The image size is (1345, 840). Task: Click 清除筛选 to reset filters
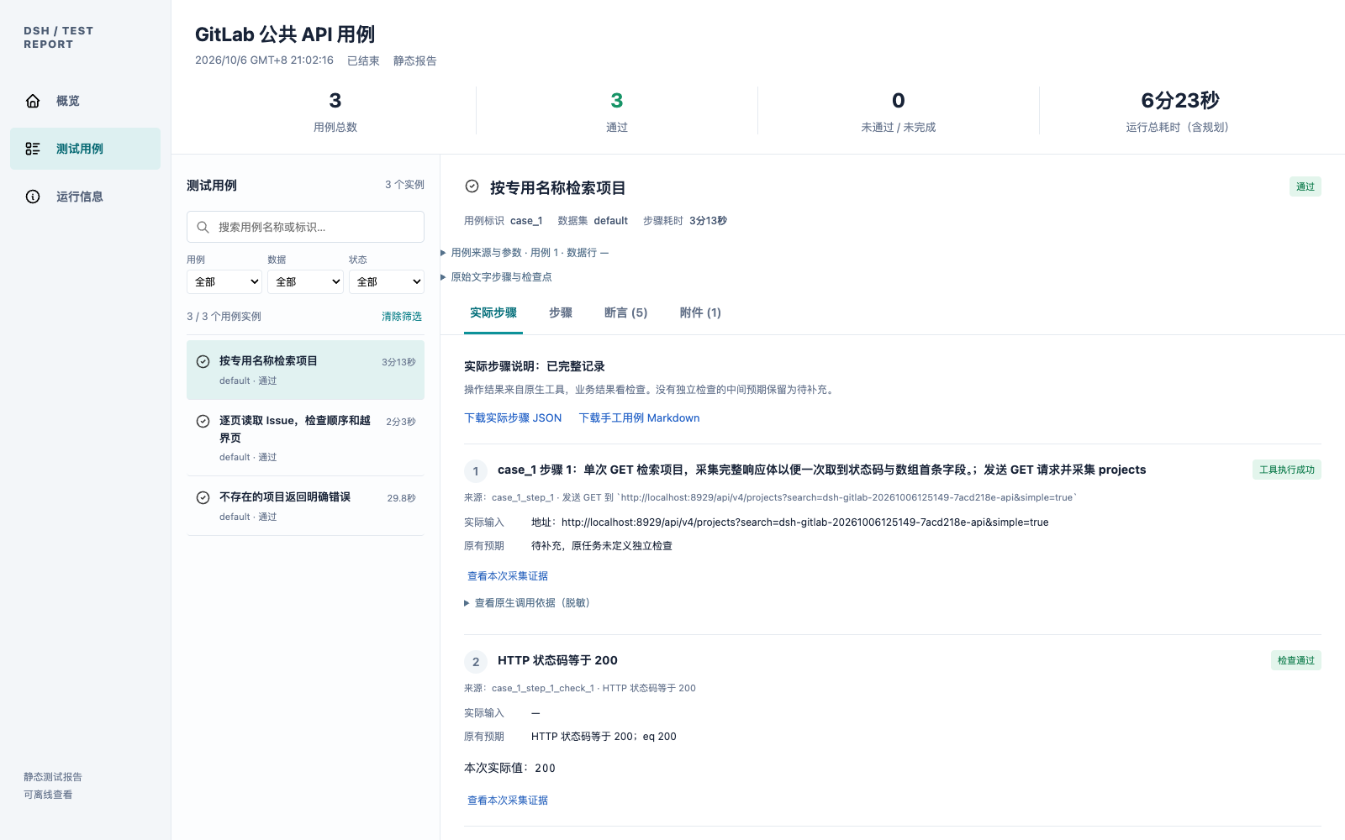[402, 317]
